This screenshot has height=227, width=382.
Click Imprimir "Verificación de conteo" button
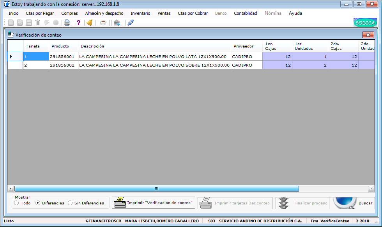[x=154, y=203]
